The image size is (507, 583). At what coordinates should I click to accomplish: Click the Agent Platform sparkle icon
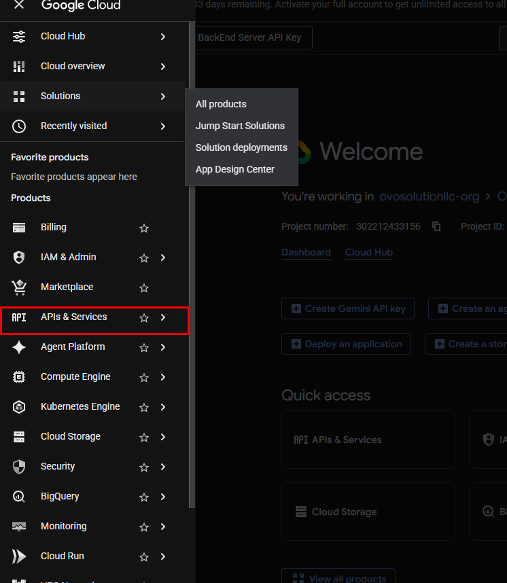19,347
